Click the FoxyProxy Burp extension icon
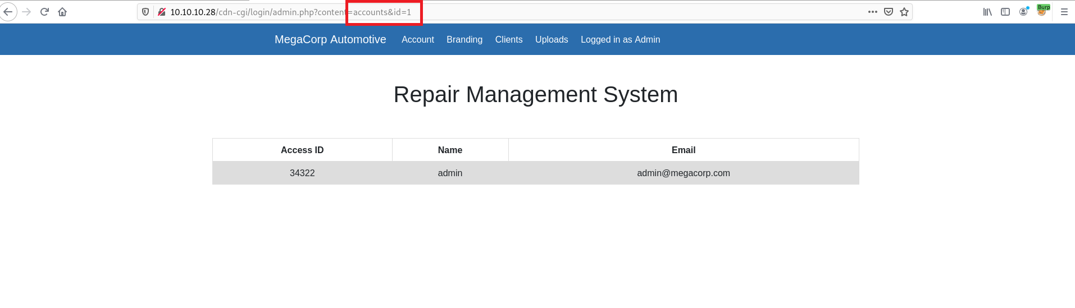Viewport: 1075px width, 308px height. click(1042, 11)
